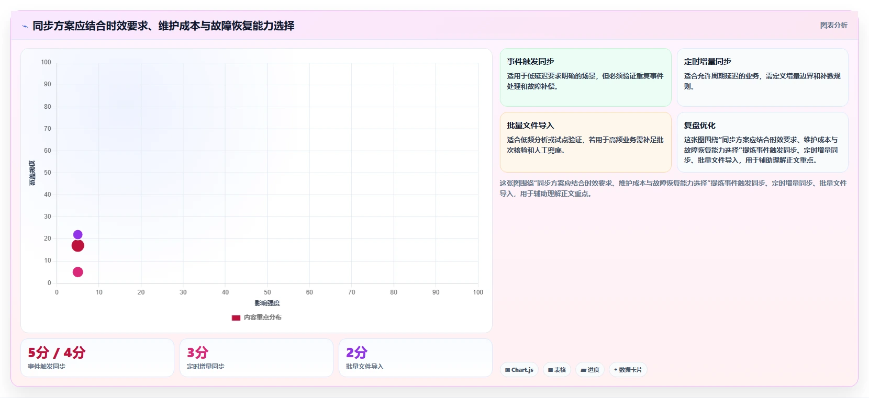Click the pink bubble data point

coord(77,272)
